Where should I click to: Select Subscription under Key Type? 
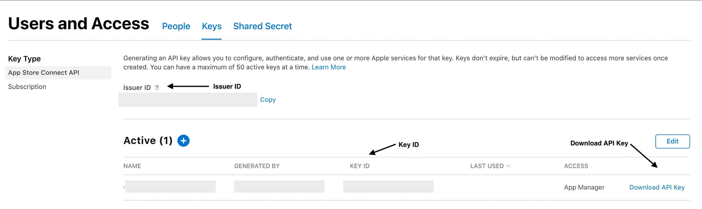pyautogui.click(x=27, y=87)
